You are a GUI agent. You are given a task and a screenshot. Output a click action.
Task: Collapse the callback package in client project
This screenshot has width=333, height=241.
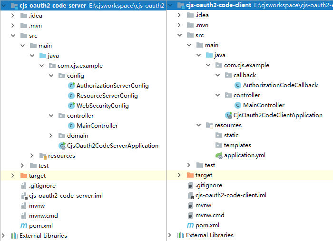tap(218, 75)
